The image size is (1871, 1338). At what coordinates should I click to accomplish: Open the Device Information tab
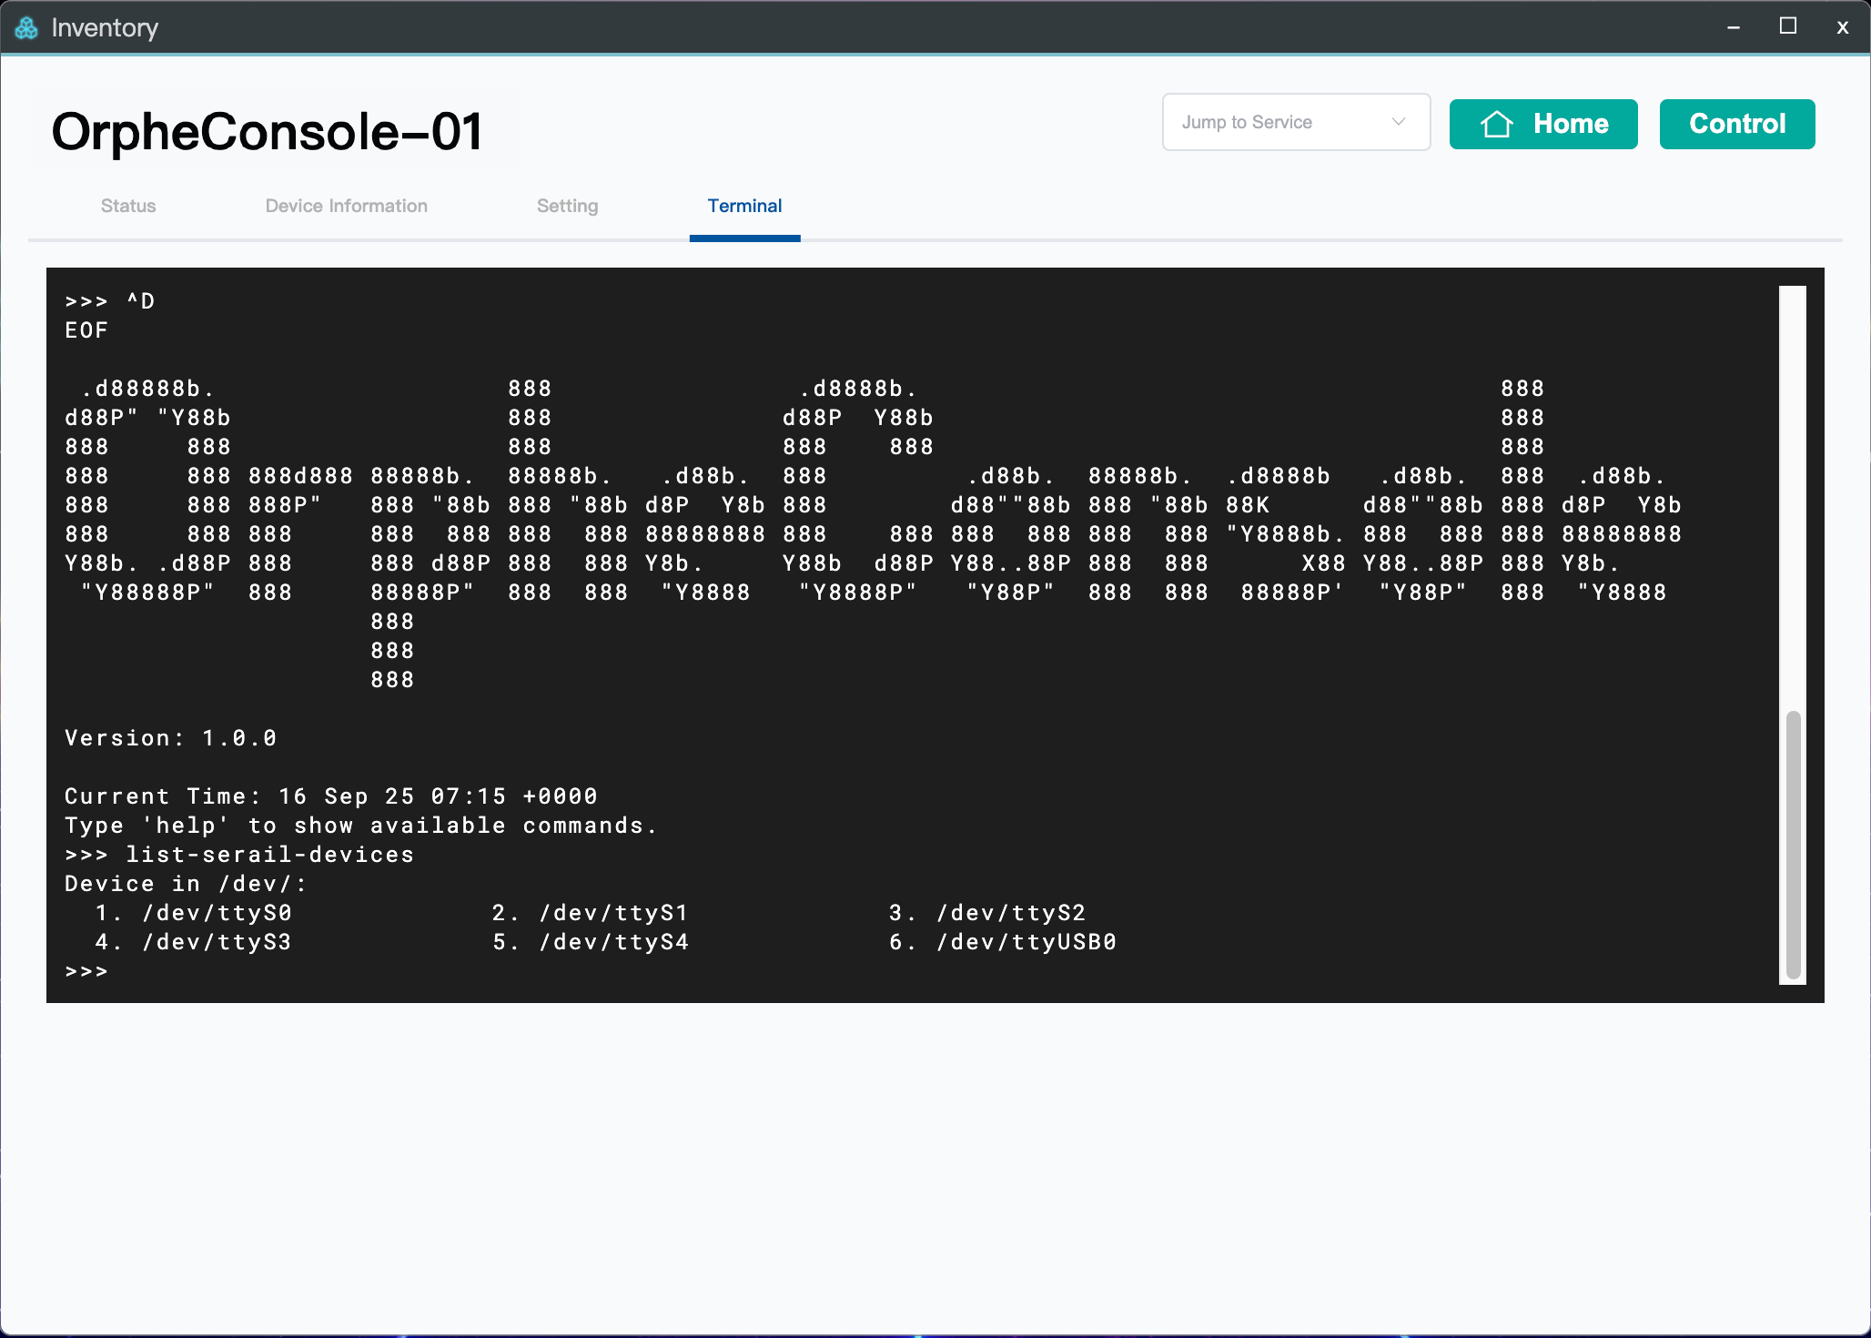346,206
